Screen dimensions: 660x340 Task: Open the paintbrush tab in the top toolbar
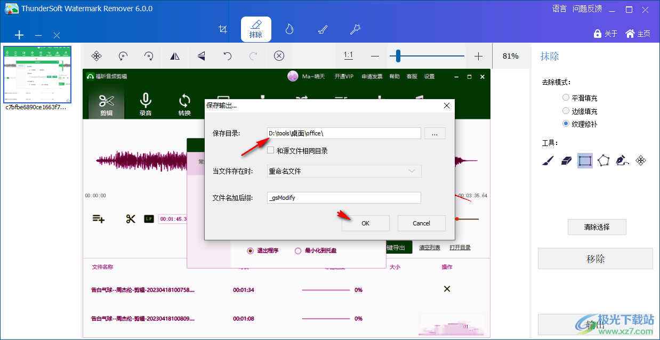[x=323, y=29]
